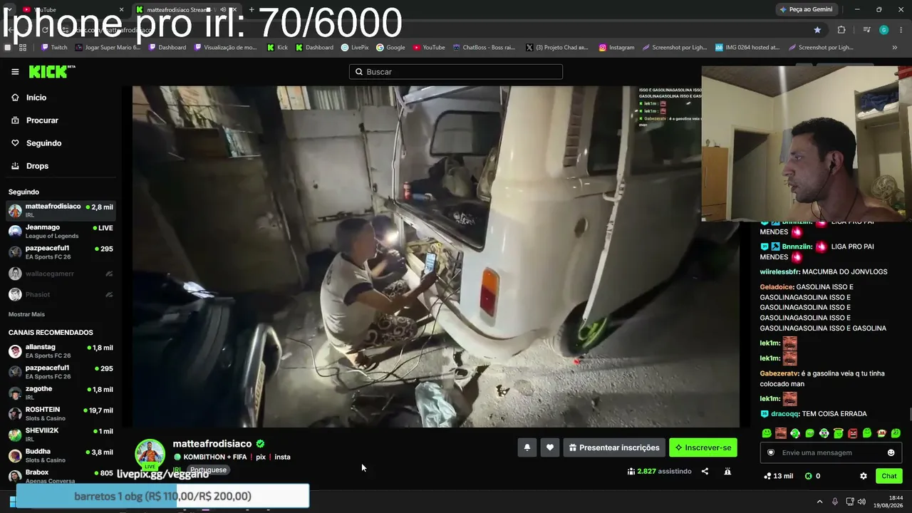Click the green Inscrever-se button
Image resolution: width=912 pixels, height=513 pixels.
pyautogui.click(x=703, y=447)
